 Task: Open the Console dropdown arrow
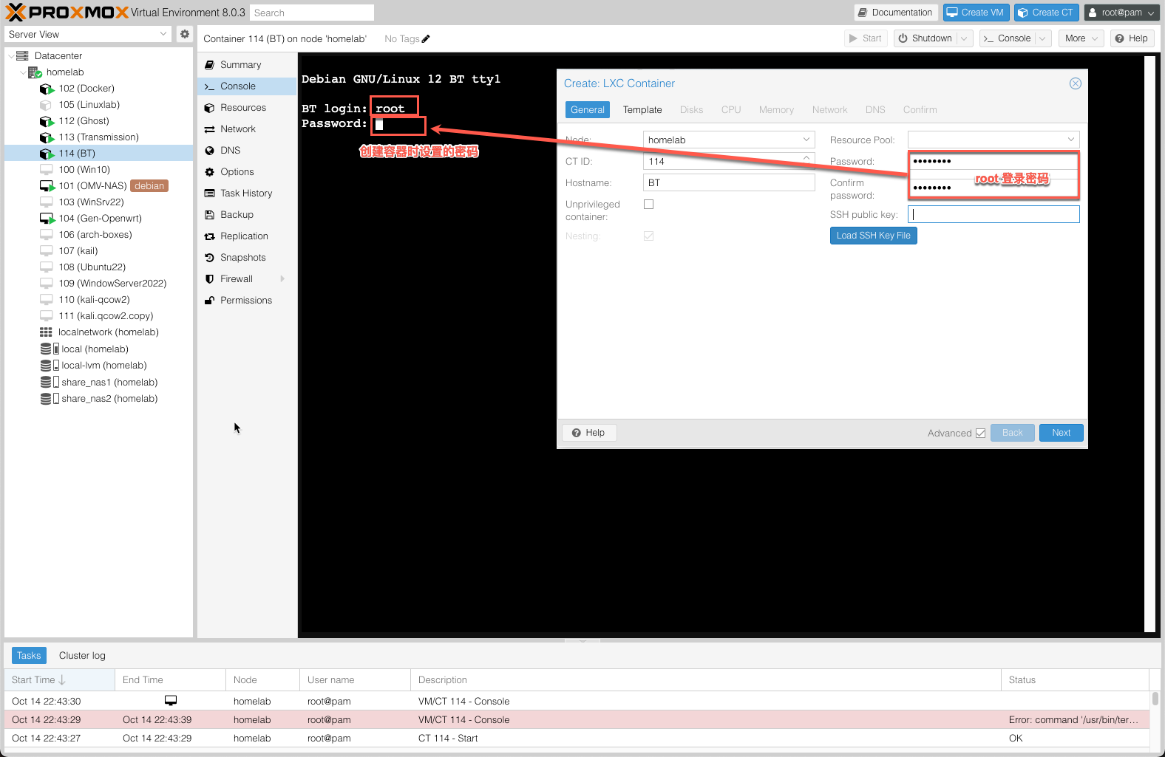pyautogui.click(x=1042, y=38)
